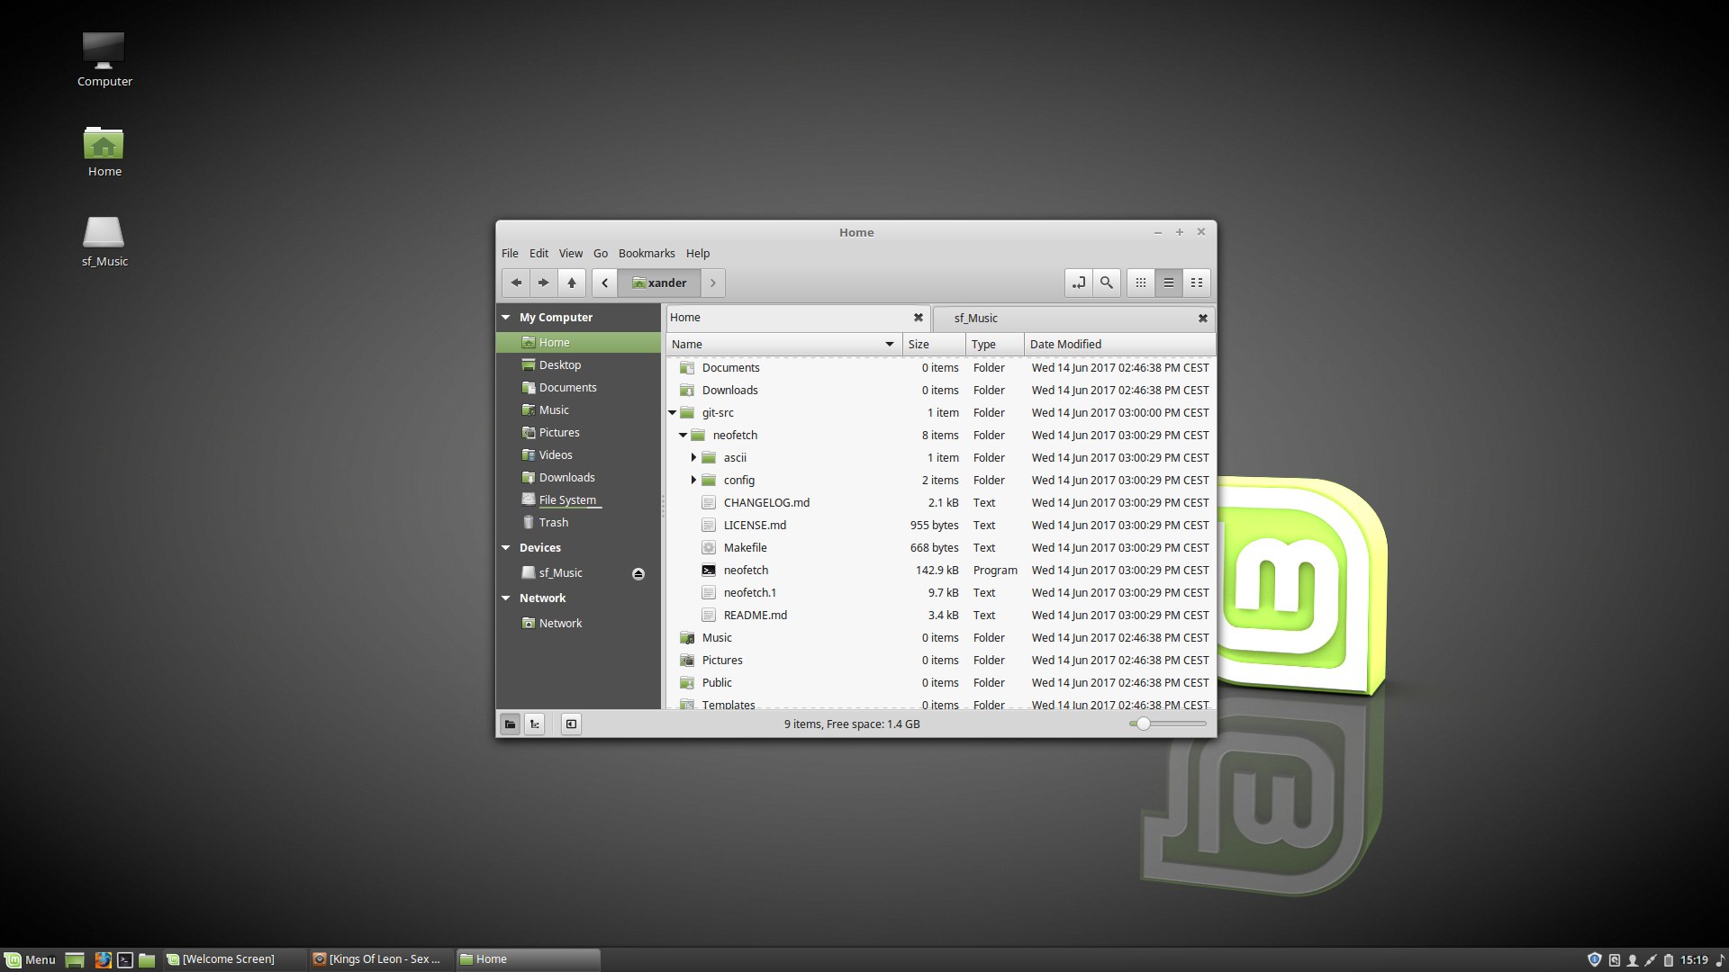This screenshot has height=972, width=1729.
Task: Click the xander path bar button
Action: tap(659, 283)
